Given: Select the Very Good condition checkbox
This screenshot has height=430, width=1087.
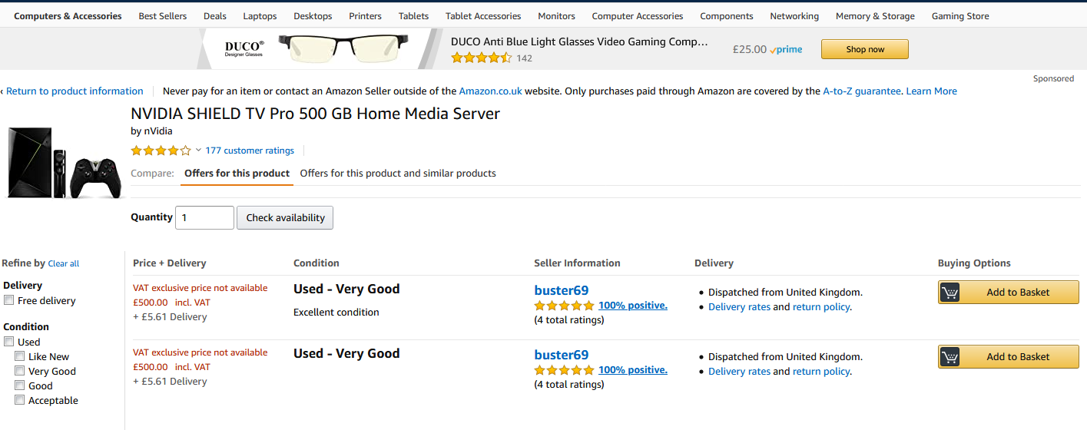Looking at the screenshot, I should [20, 372].
